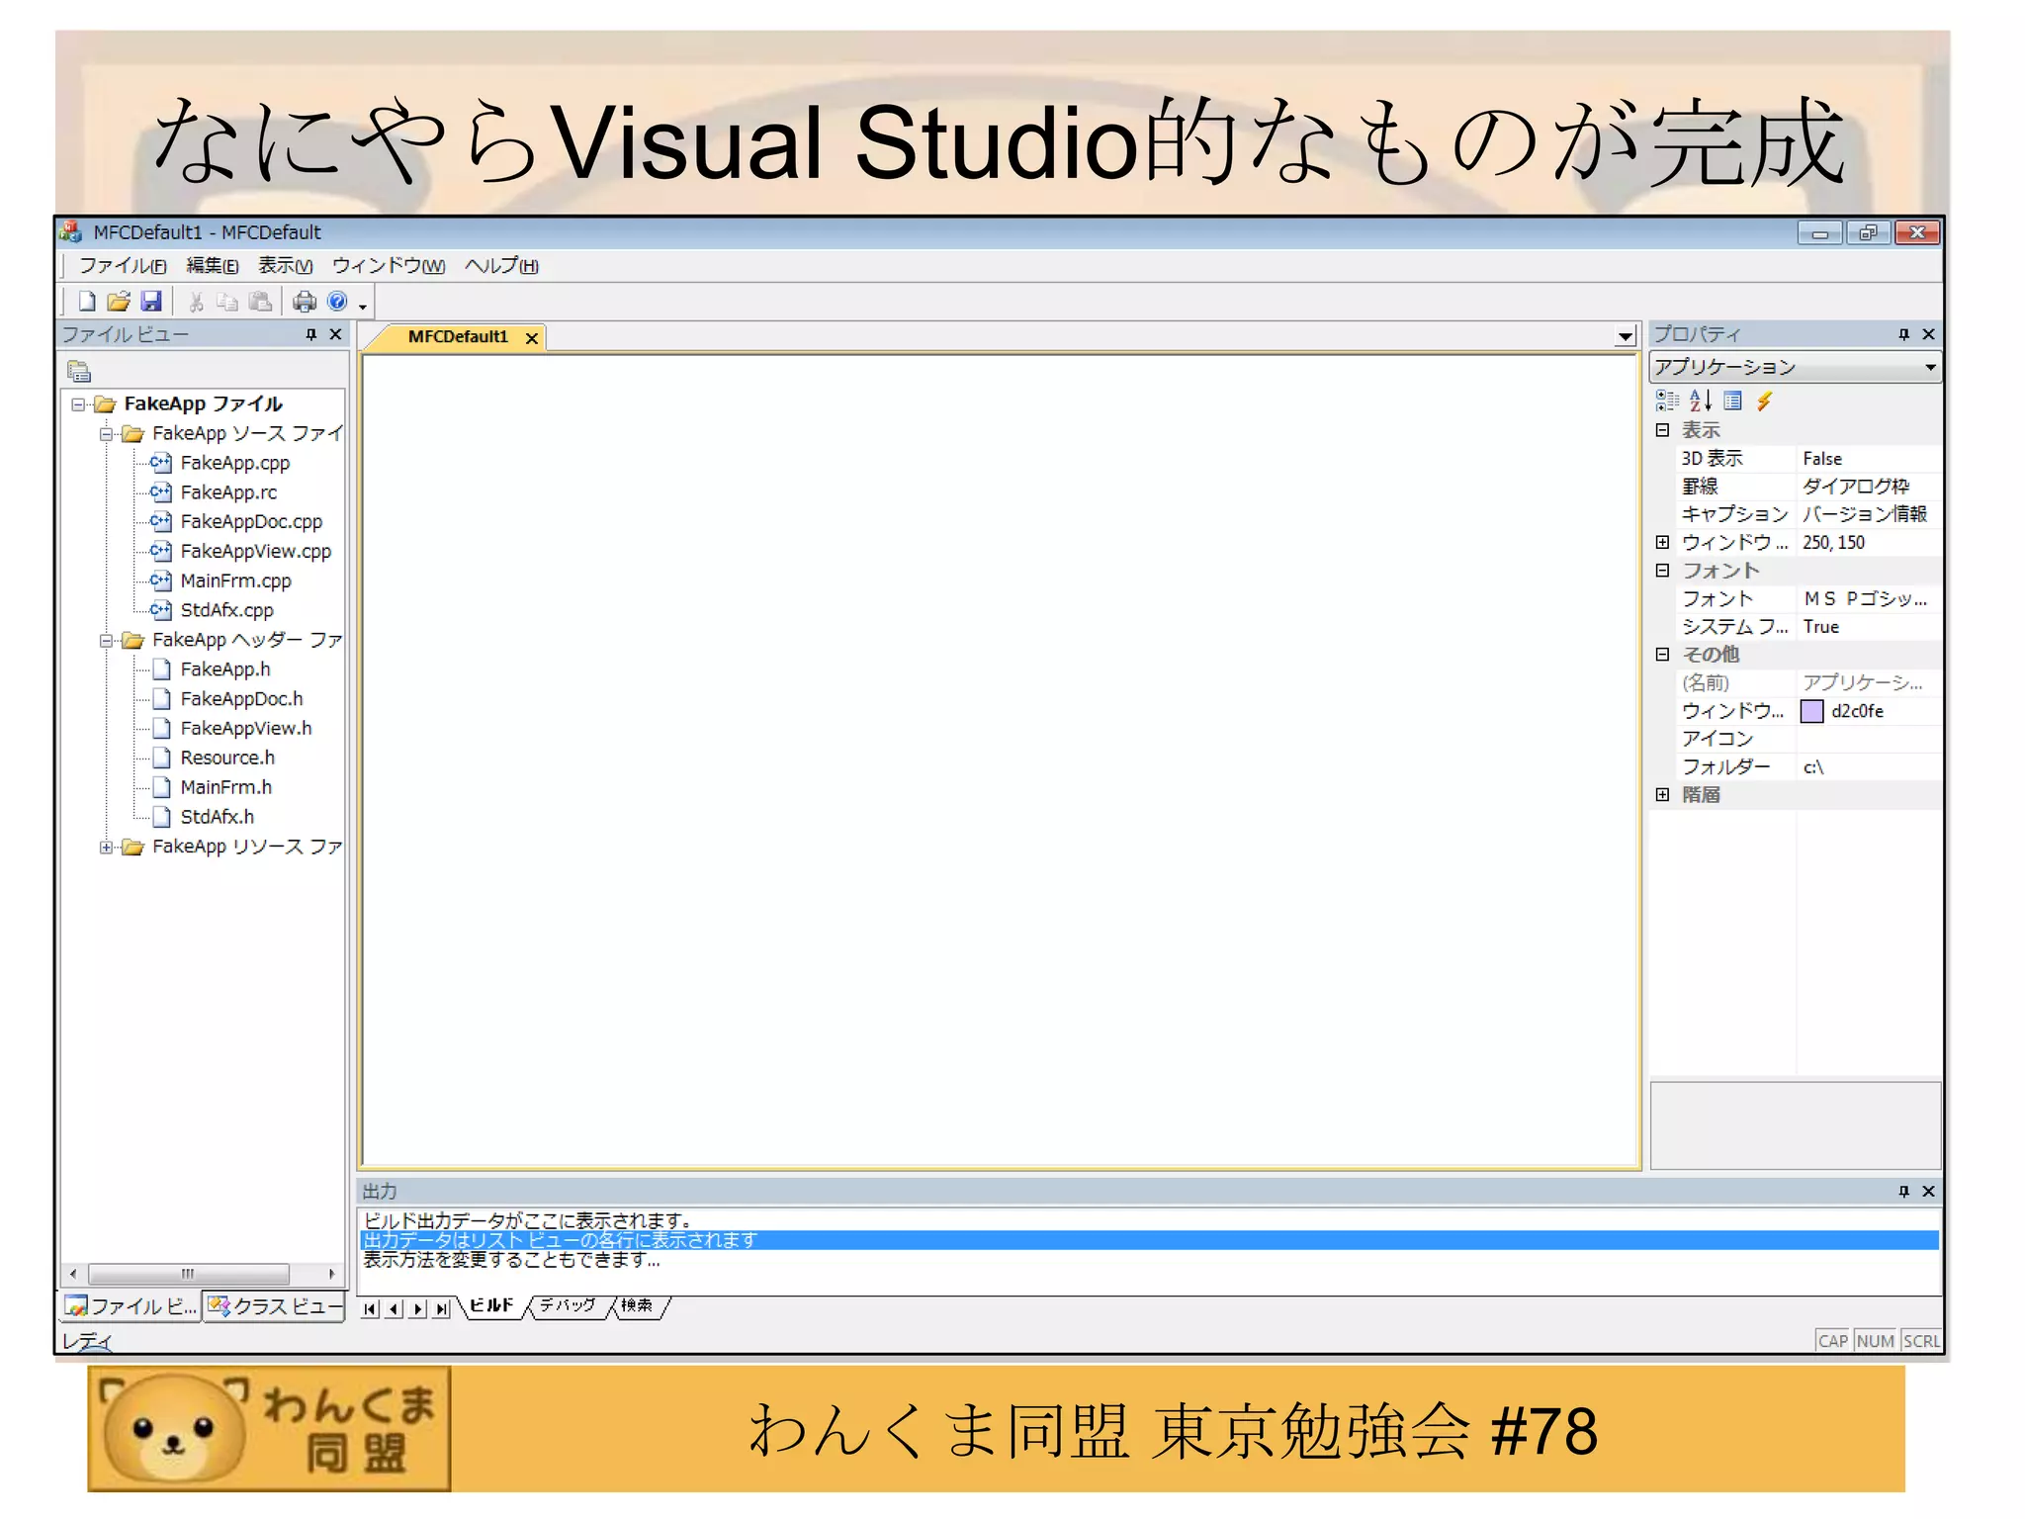The width and height of the screenshot is (2025, 1519).
Task: Click the フォルダー c:\ value field
Action: point(1869,767)
